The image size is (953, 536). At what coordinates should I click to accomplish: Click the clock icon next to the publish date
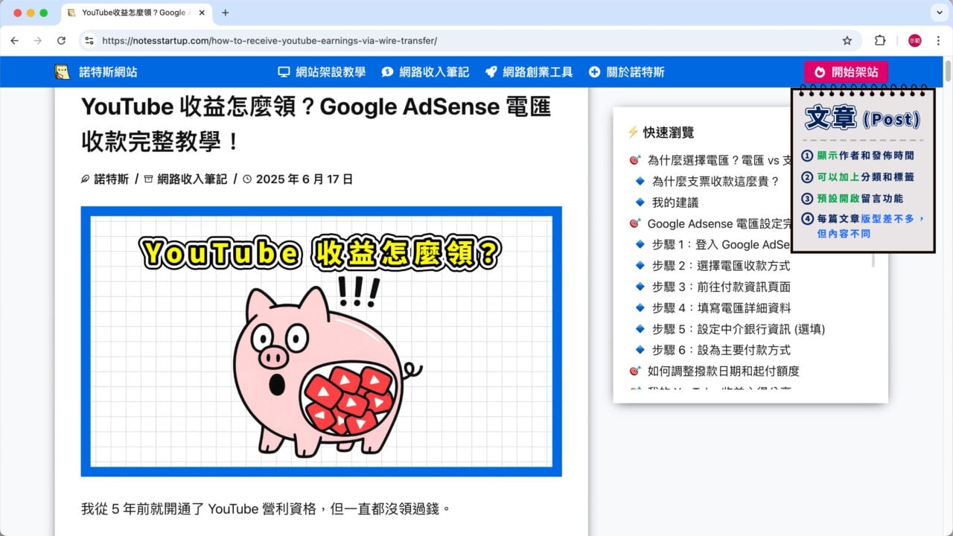pos(246,179)
